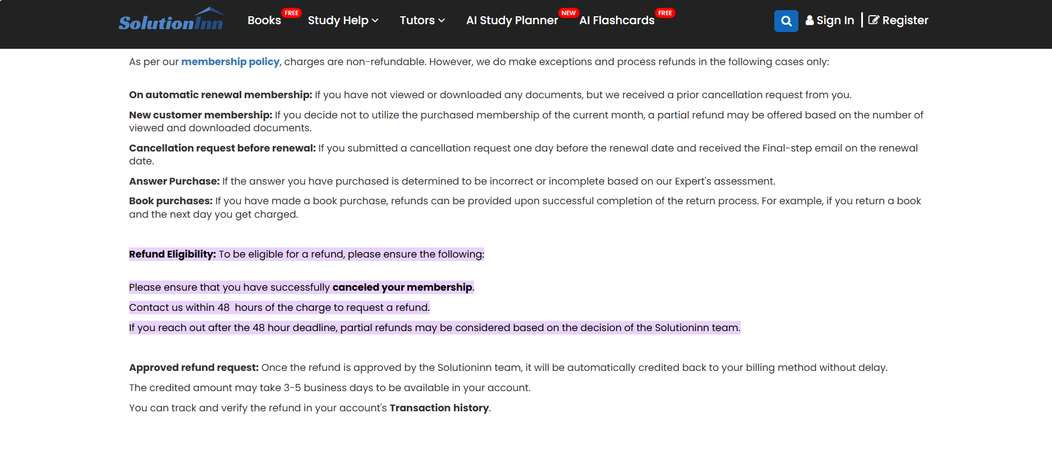Click the user icon beside Sign In
Screen dimensions: 1052x459
point(810,20)
